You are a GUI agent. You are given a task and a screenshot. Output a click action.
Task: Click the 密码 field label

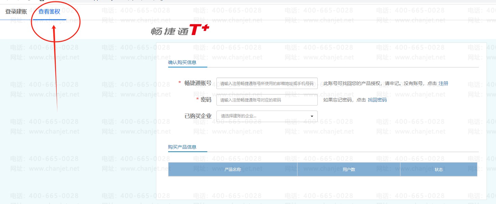click(x=206, y=99)
